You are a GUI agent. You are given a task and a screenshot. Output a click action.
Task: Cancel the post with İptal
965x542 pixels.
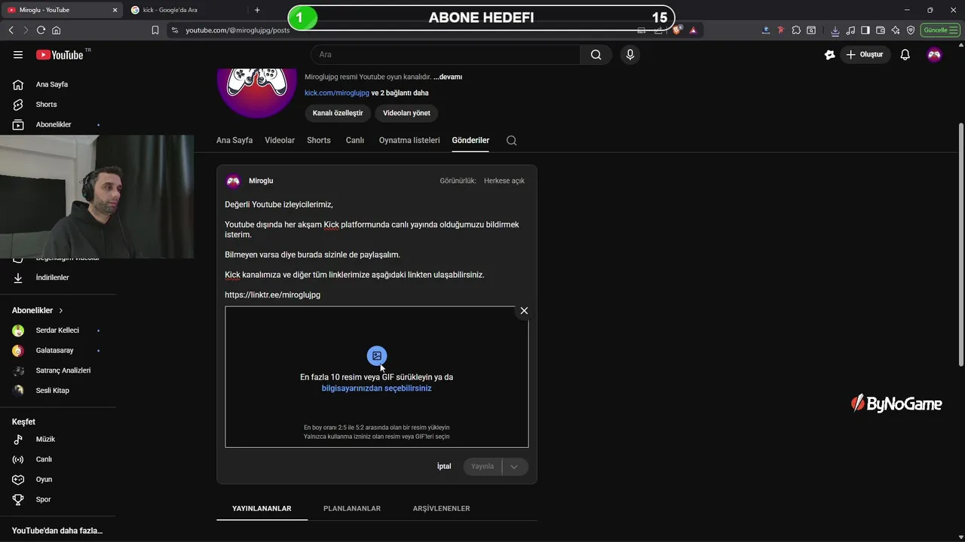444,467
